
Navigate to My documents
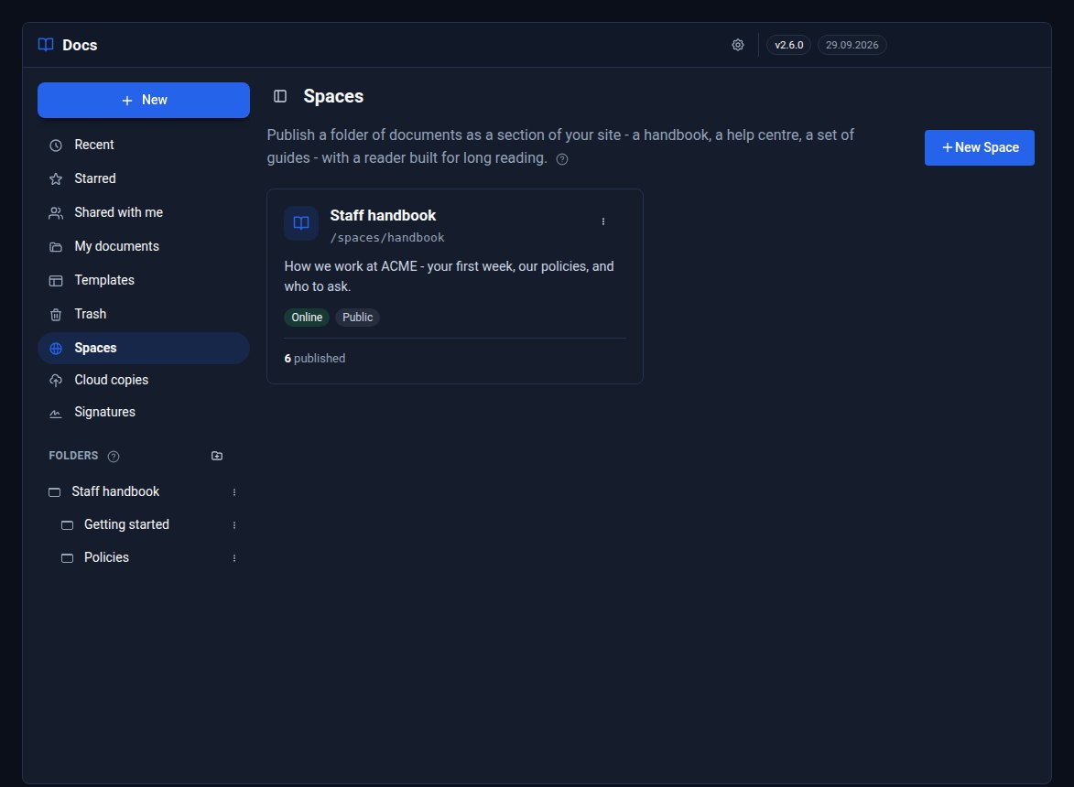[144, 246]
